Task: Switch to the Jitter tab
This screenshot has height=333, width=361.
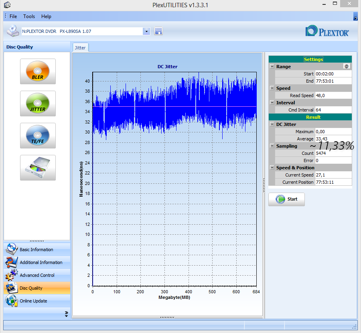Action: click(80, 48)
